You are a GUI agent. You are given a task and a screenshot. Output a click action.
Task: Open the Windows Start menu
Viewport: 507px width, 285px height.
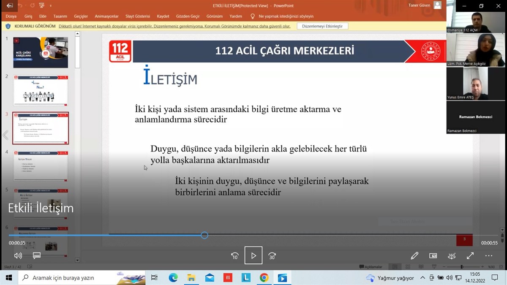point(8,277)
